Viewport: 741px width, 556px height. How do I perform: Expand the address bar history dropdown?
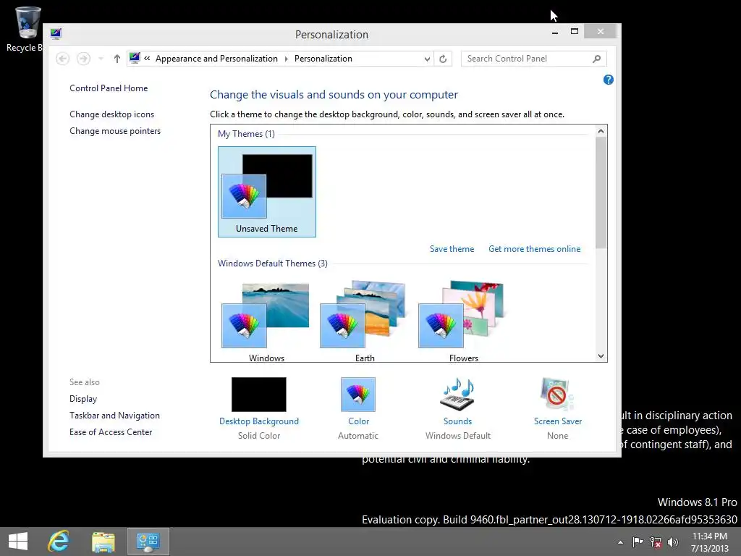coord(427,59)
